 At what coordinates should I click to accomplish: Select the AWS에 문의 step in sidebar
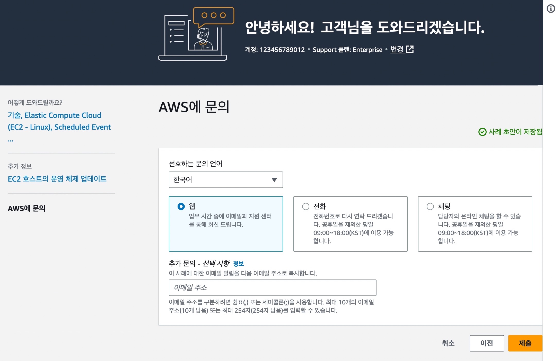pos(27,208)
